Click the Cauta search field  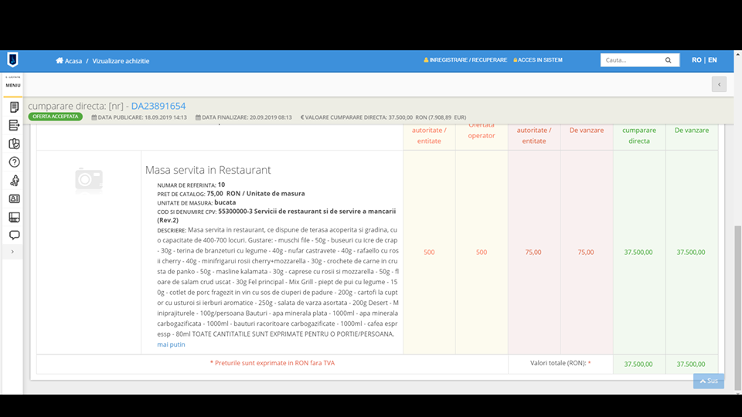[x=632, y=60]
